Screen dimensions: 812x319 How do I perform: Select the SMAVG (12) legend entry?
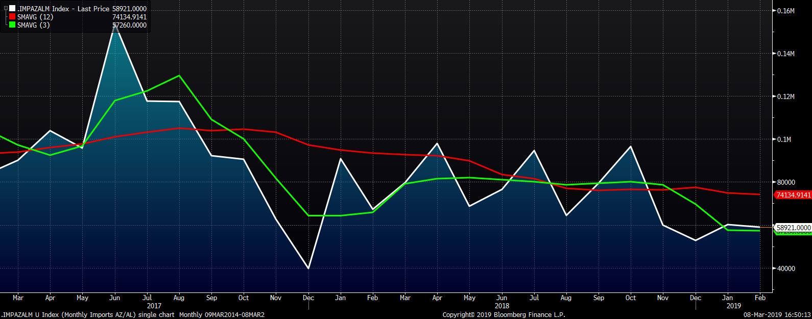tap(35, 17)
